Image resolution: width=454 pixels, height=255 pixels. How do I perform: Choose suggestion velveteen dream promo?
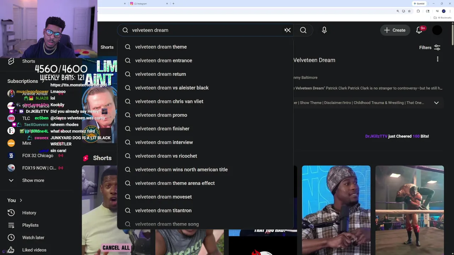coord(205,115)
